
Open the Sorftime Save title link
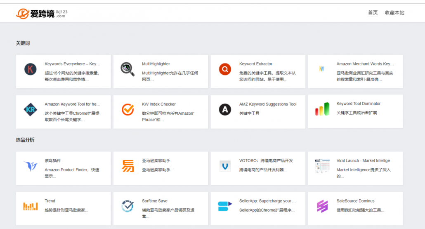[x=154, y=201]
